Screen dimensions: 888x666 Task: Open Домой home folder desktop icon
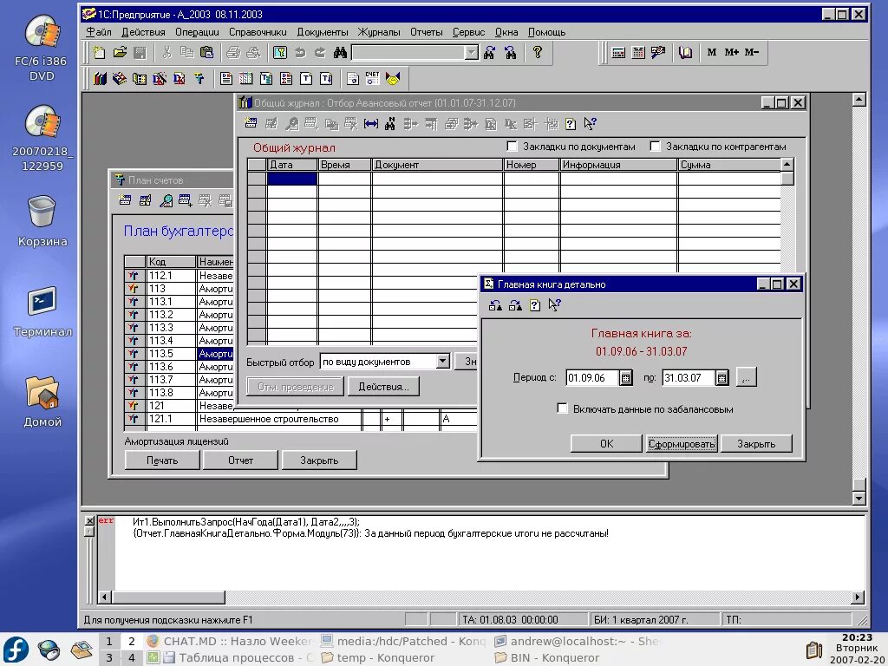coord(42,402)
